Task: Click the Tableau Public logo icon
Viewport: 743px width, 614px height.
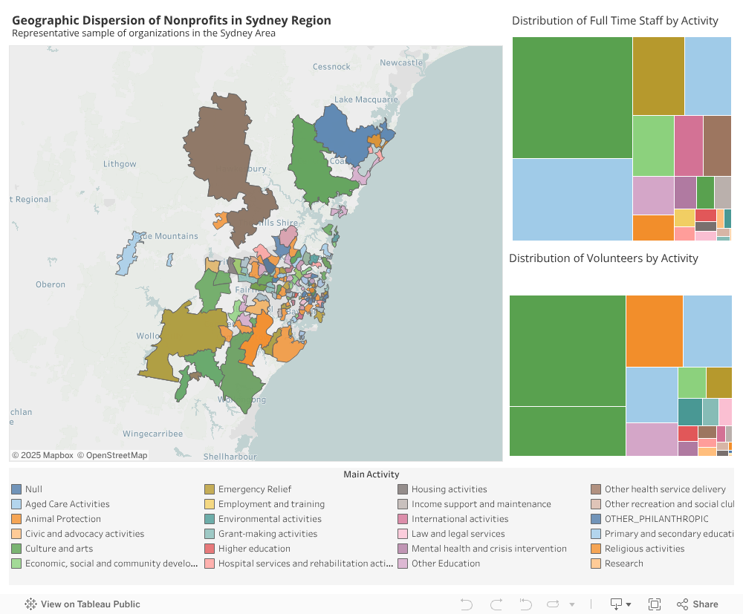Action: pos(31,604)
